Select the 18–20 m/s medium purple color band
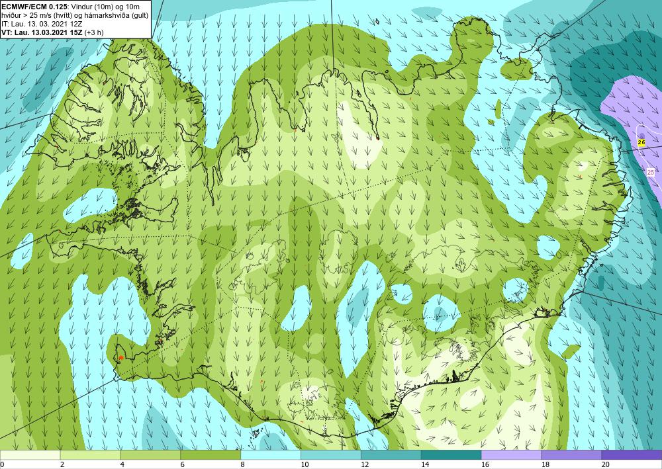 (x=572, y=455)
